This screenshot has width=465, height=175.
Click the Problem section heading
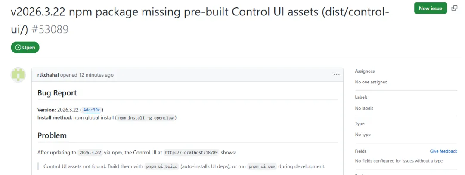(x=52, y=135)
